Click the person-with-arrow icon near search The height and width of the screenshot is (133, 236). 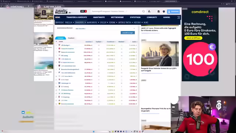click(x=149, y=11)
